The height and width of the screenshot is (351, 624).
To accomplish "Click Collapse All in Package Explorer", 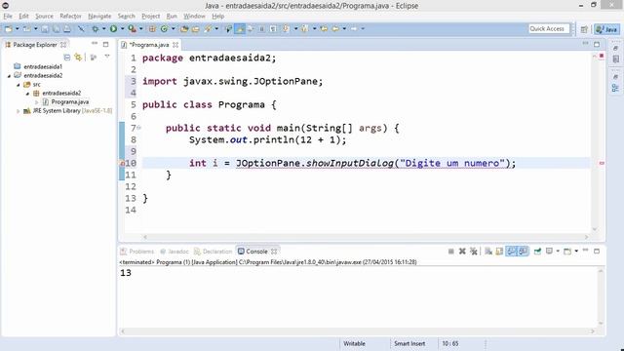I will [67, 58].
